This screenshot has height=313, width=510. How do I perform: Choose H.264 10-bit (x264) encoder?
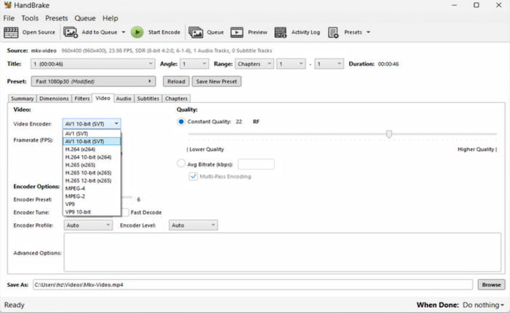91,157
